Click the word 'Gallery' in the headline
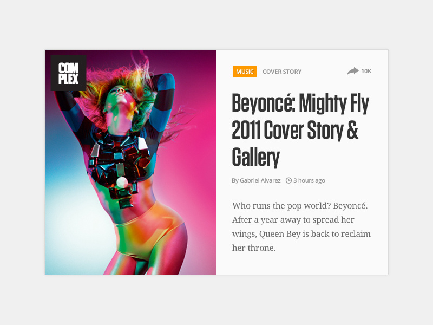This screenshot has height=325, width=433. point(255,157)
